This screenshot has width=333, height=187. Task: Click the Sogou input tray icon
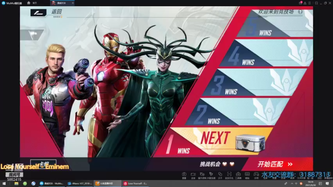pyautogui.click(x=301, y=184)
